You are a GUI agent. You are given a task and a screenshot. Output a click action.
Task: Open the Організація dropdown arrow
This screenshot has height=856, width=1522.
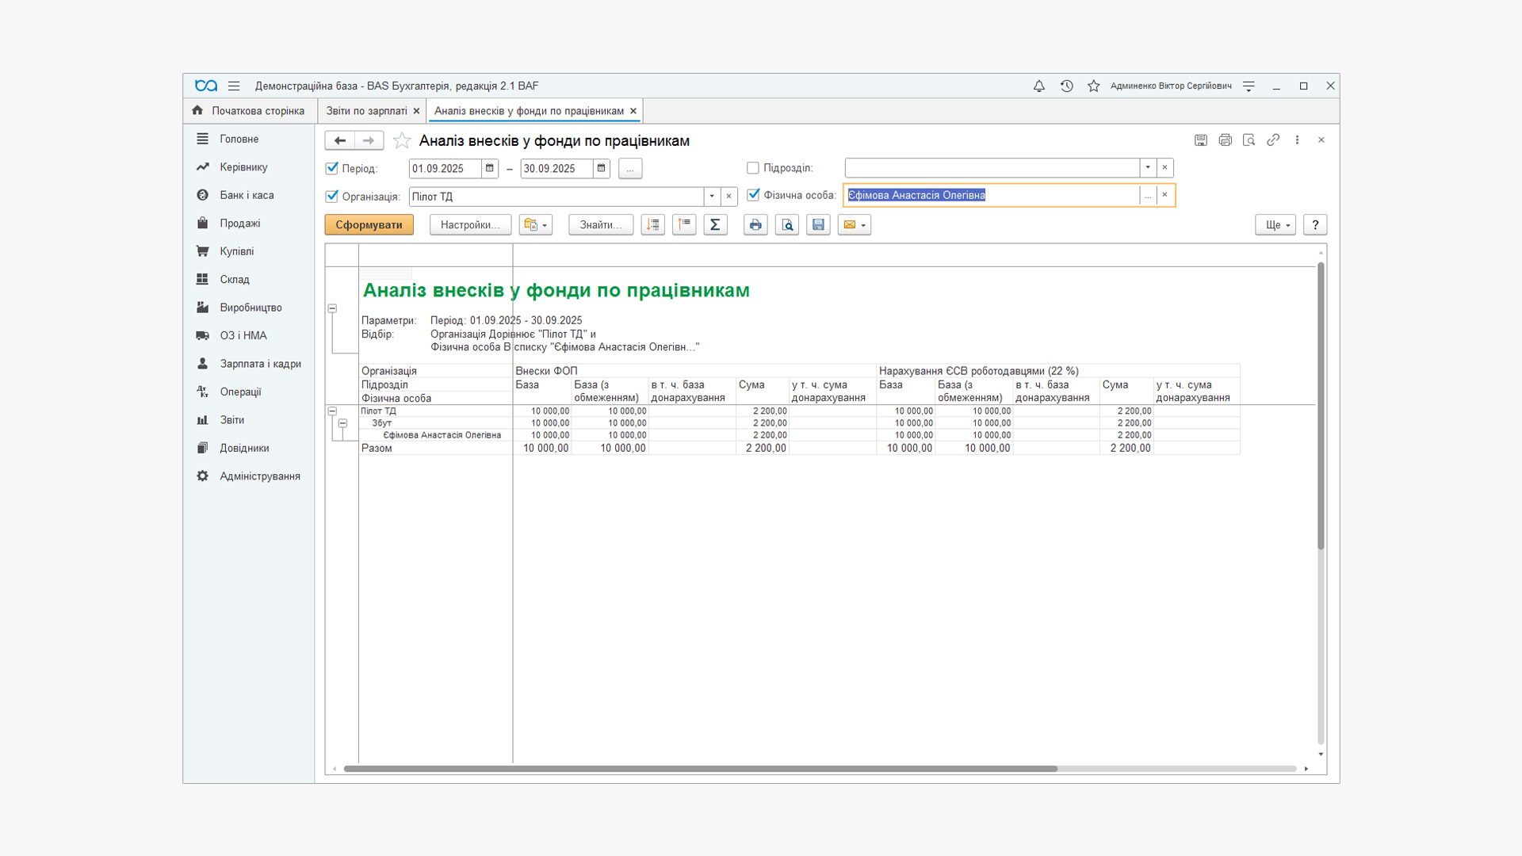pos(712,197)
